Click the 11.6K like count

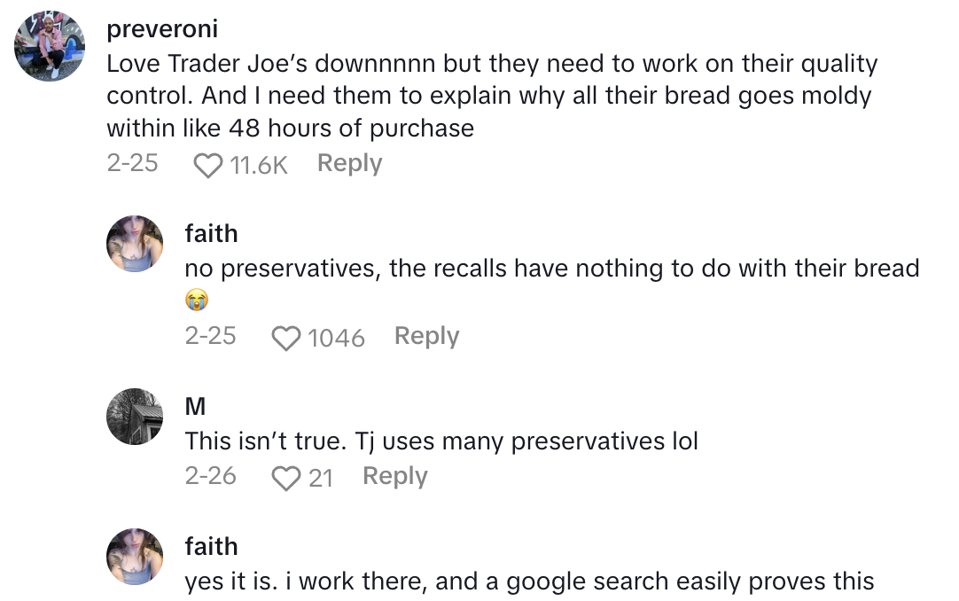click(x=259, y=165)
